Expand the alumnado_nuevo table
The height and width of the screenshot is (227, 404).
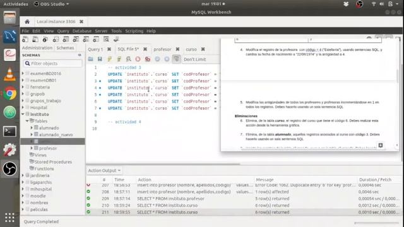pos(32,134)
